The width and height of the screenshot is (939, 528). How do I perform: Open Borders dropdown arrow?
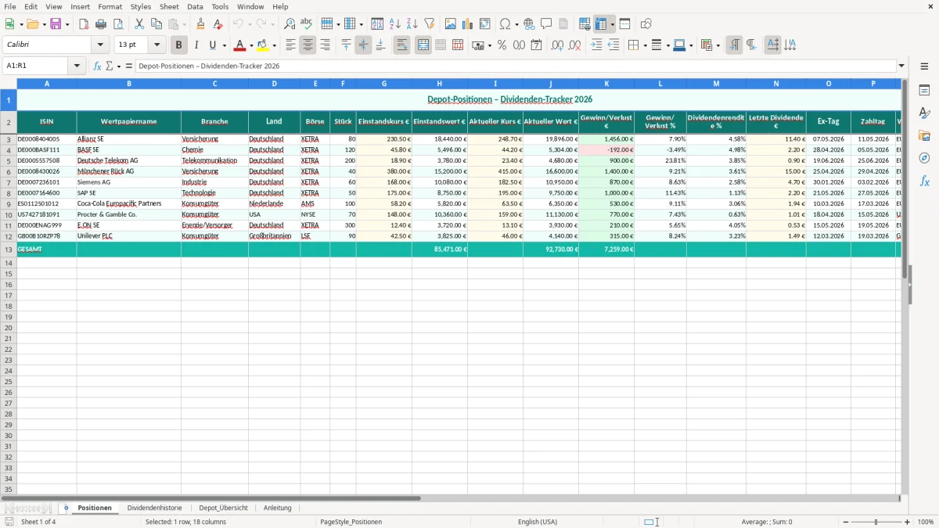coord(644,45)
